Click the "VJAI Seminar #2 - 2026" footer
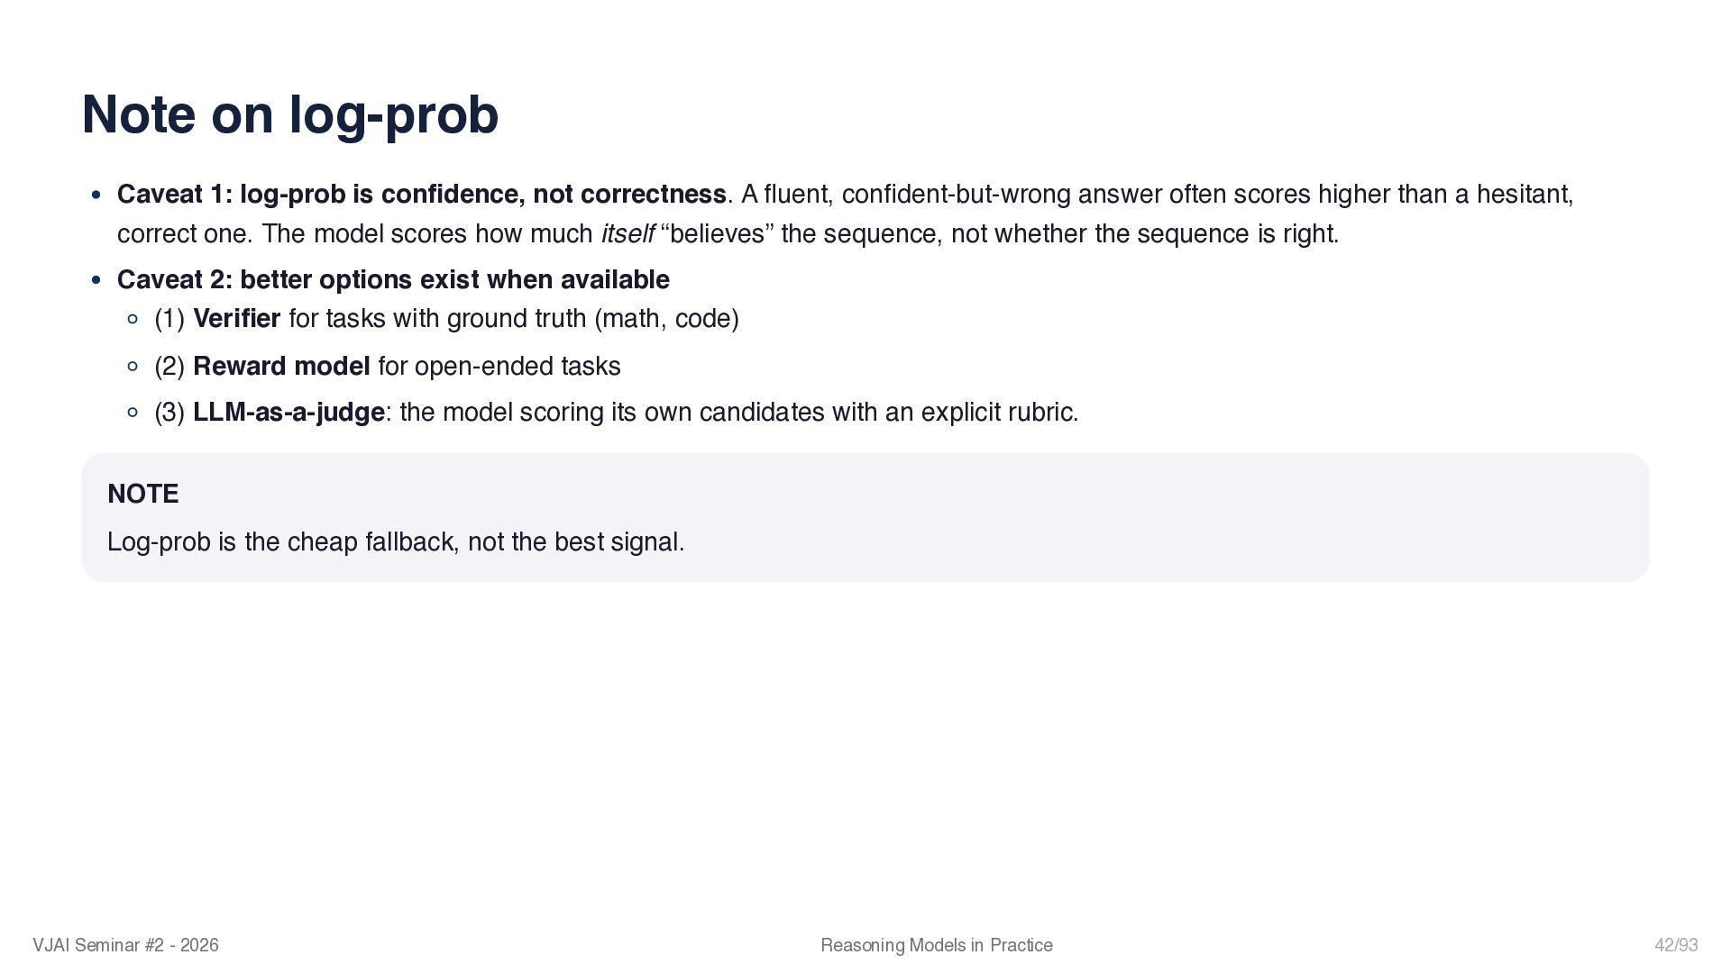Image resolution: width=1731 pixels, height=973 pixels. (125, 945)
